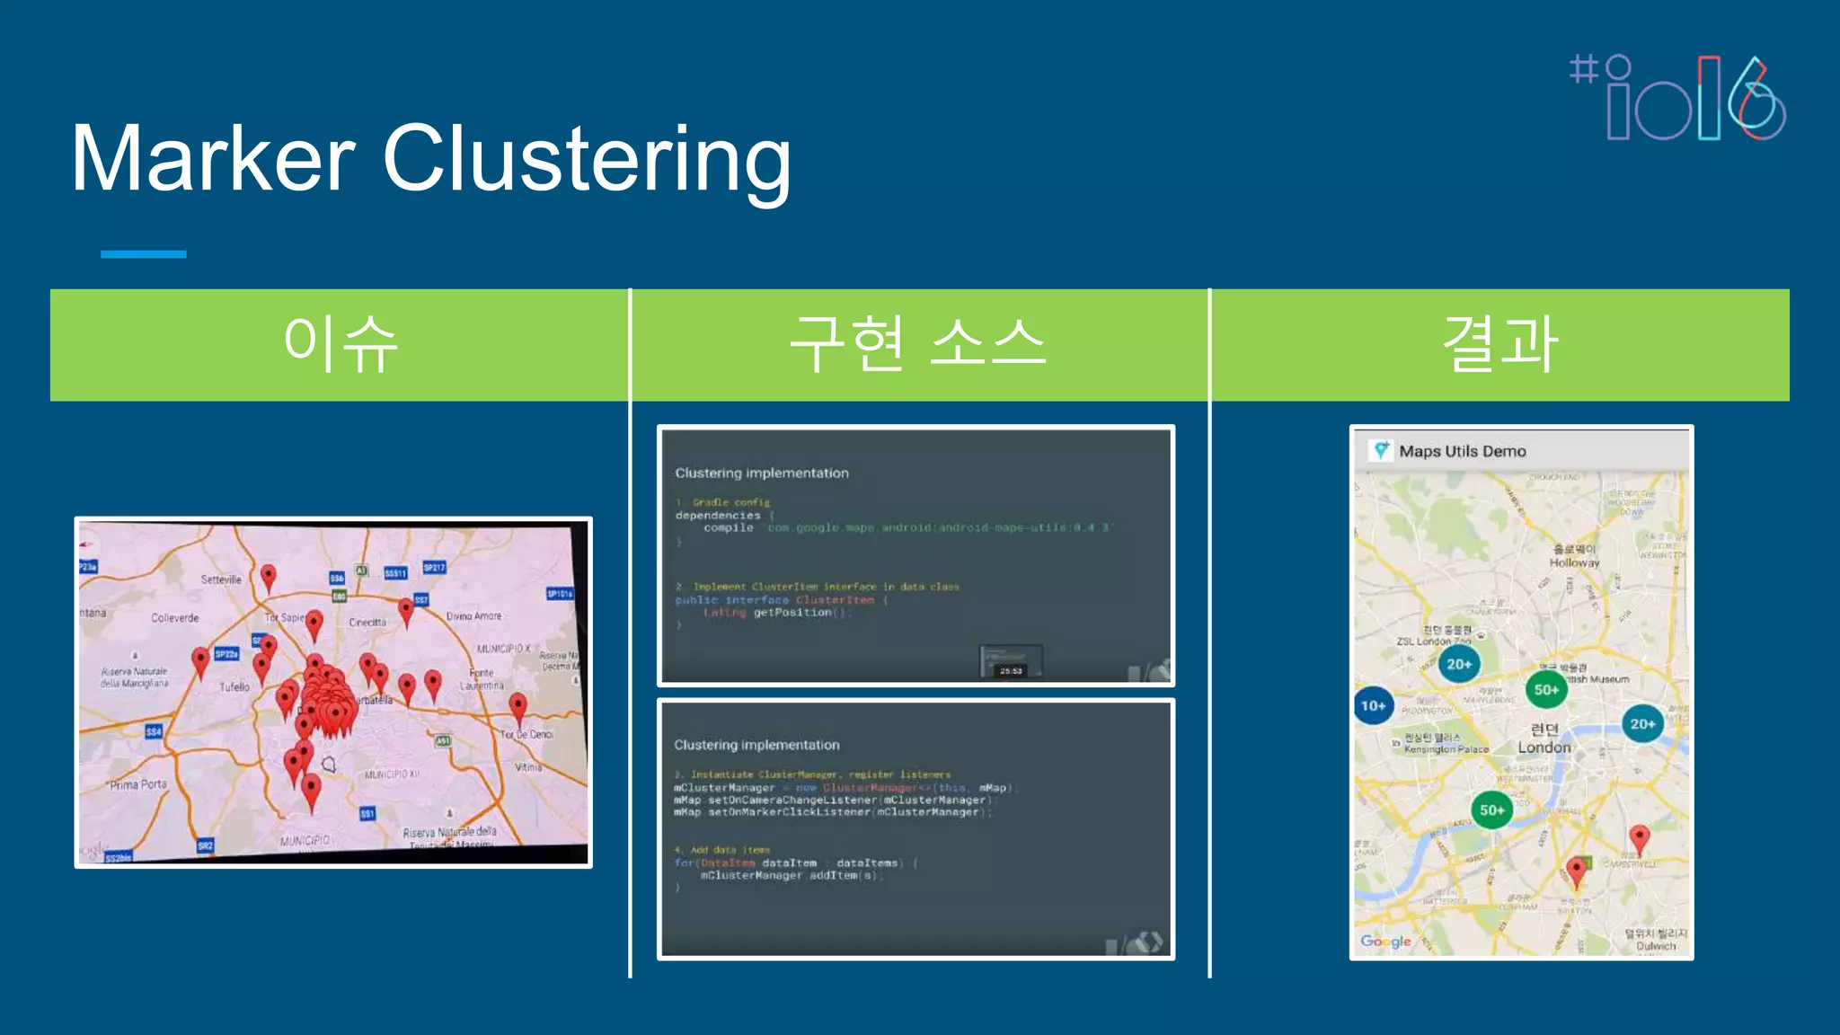Click the Maps Utils Demo app icon
This screenshot has height=1035, width=1840.
pyautogui.click(x=1381, y=450)
